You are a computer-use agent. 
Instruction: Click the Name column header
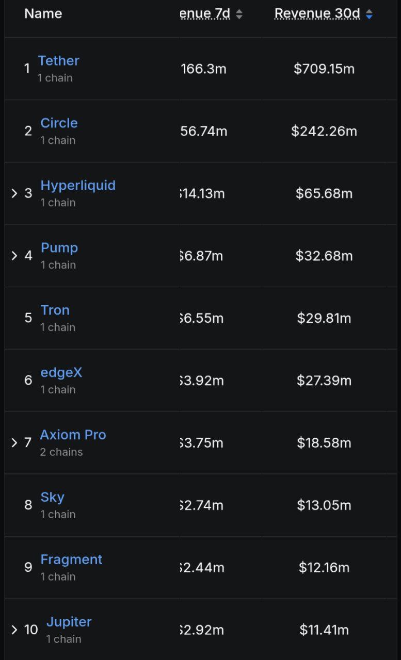43,14
